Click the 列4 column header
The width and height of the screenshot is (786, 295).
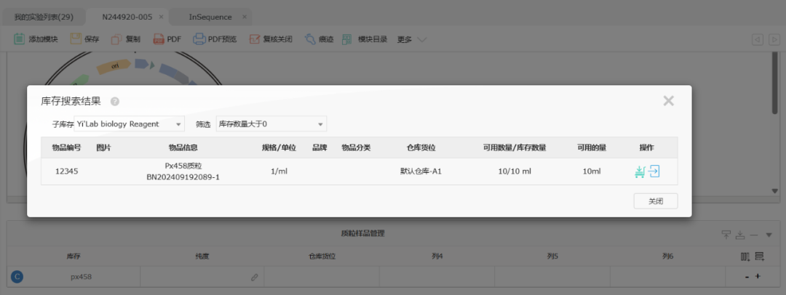[437, 256]
